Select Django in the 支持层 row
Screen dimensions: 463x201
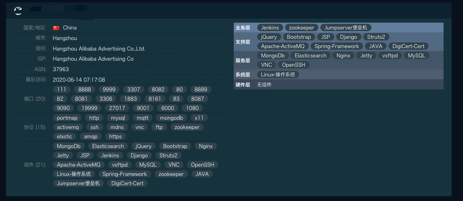tap(349, 37)
